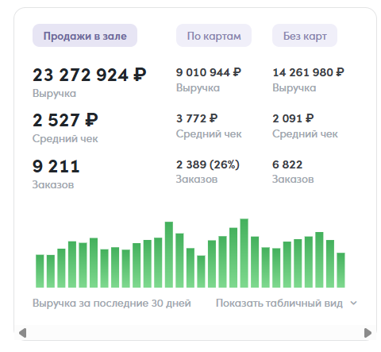Click the first bar of the chart
Screen dimensions: 381x352
coord(40,271)
